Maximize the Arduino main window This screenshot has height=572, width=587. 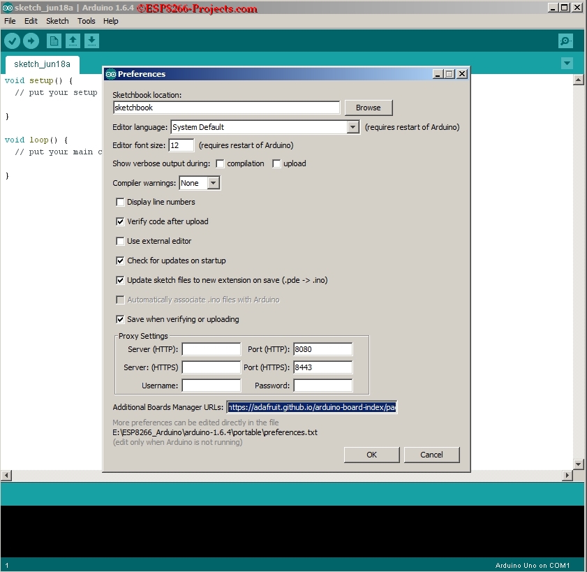point(565,8)
